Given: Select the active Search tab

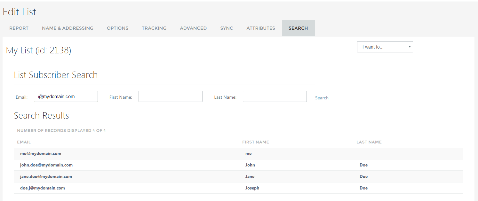Looking at the screenshot, I should click(x=298, y=28).
